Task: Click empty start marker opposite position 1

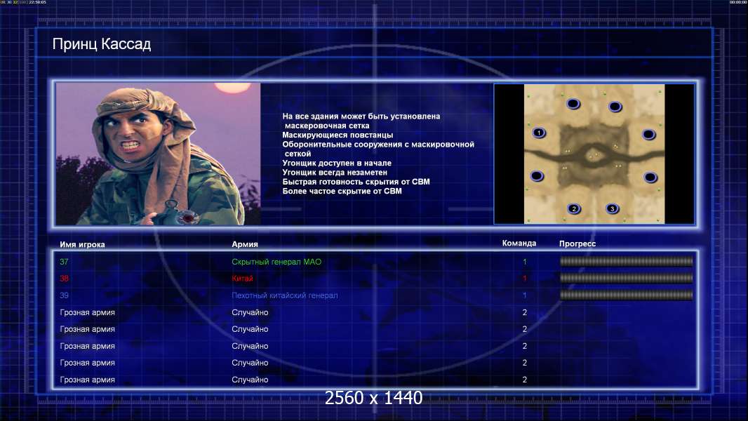Action: 648,135
